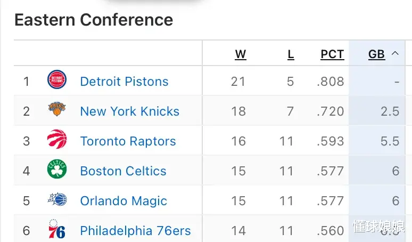Viewport: 412px width, 242px height.
Task: Sort standings by W column
Action: 241,54
